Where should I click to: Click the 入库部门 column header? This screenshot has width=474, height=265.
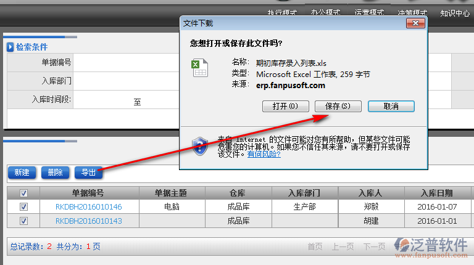[304, 193]
